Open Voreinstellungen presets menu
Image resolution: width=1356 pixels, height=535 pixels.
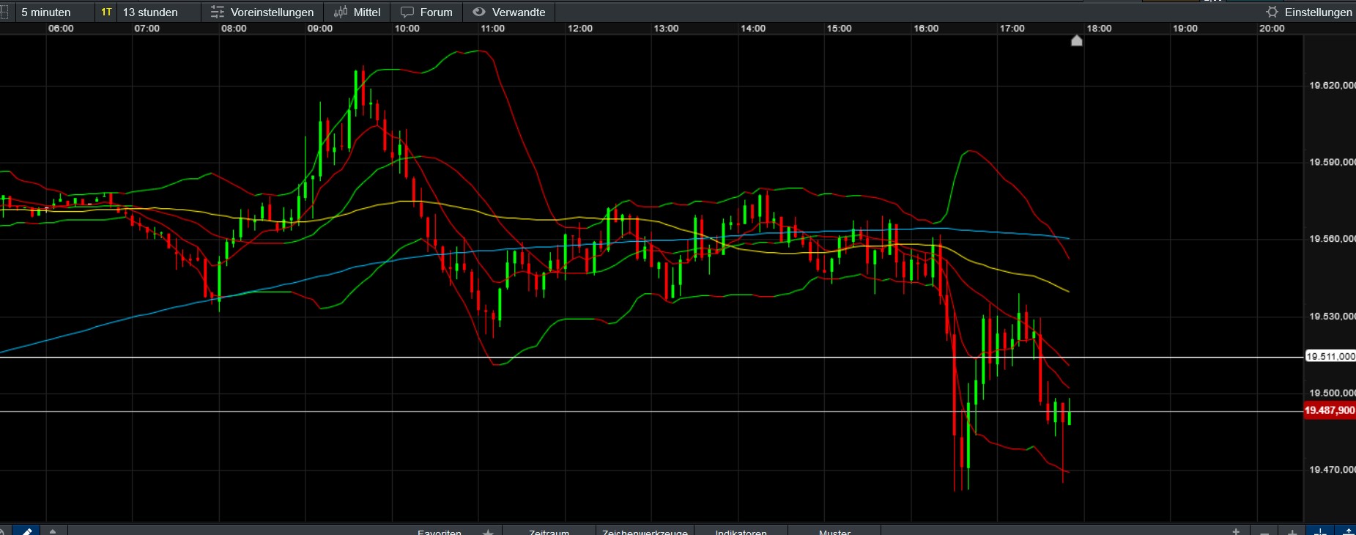262,12
